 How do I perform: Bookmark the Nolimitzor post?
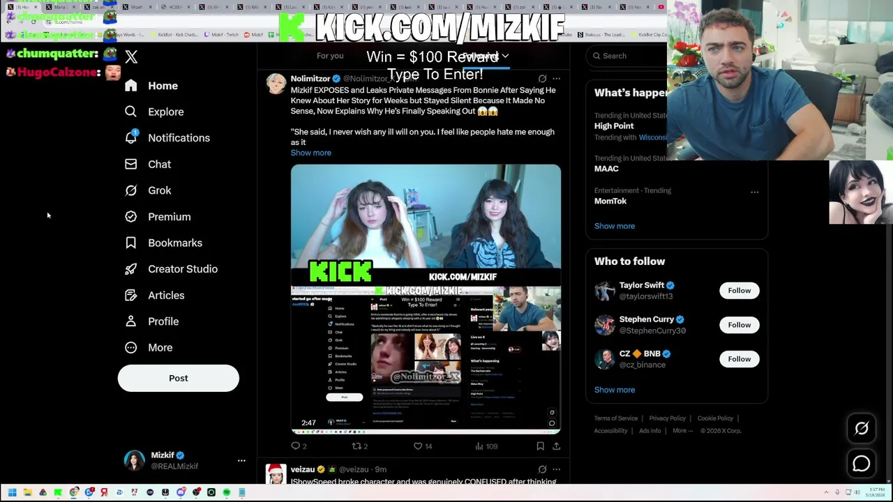(540, 446)
